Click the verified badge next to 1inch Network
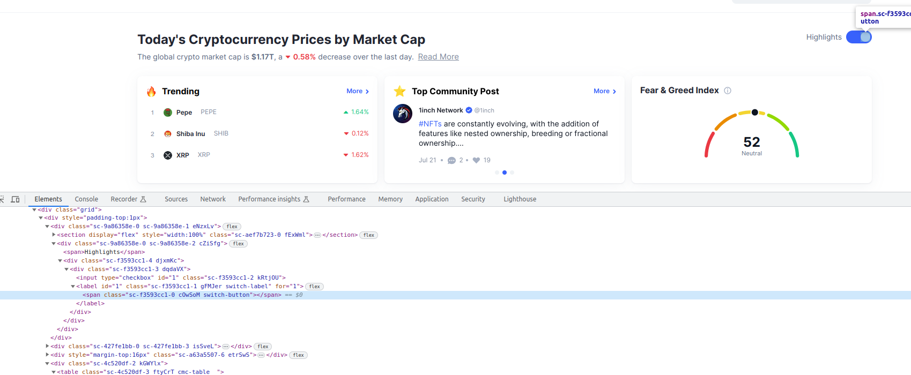The width and height of the screenshot is (911, 375). (x=469, y=110)
